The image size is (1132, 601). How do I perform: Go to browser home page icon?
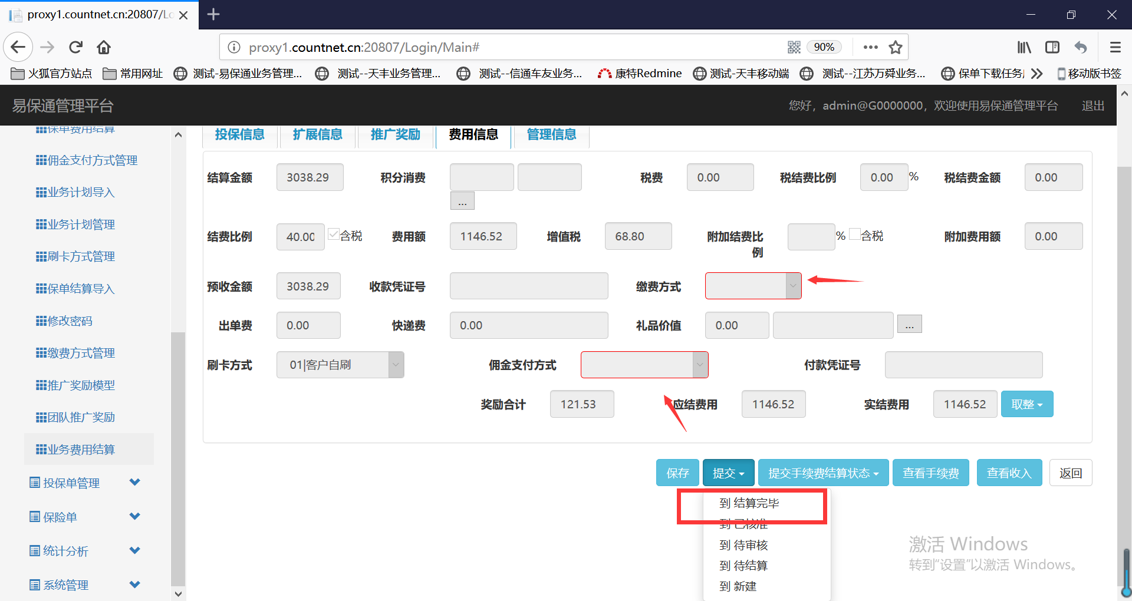pos(104,47)
